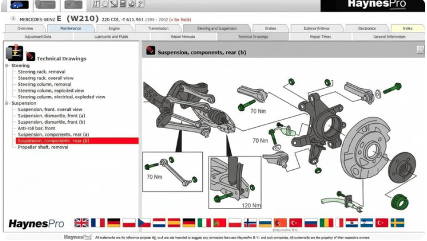
Task: Select the Italian flag language
Action: click(204, 223)
